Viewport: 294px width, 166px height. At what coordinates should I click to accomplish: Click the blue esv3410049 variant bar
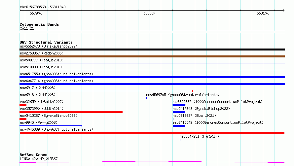tap(179, 126)
